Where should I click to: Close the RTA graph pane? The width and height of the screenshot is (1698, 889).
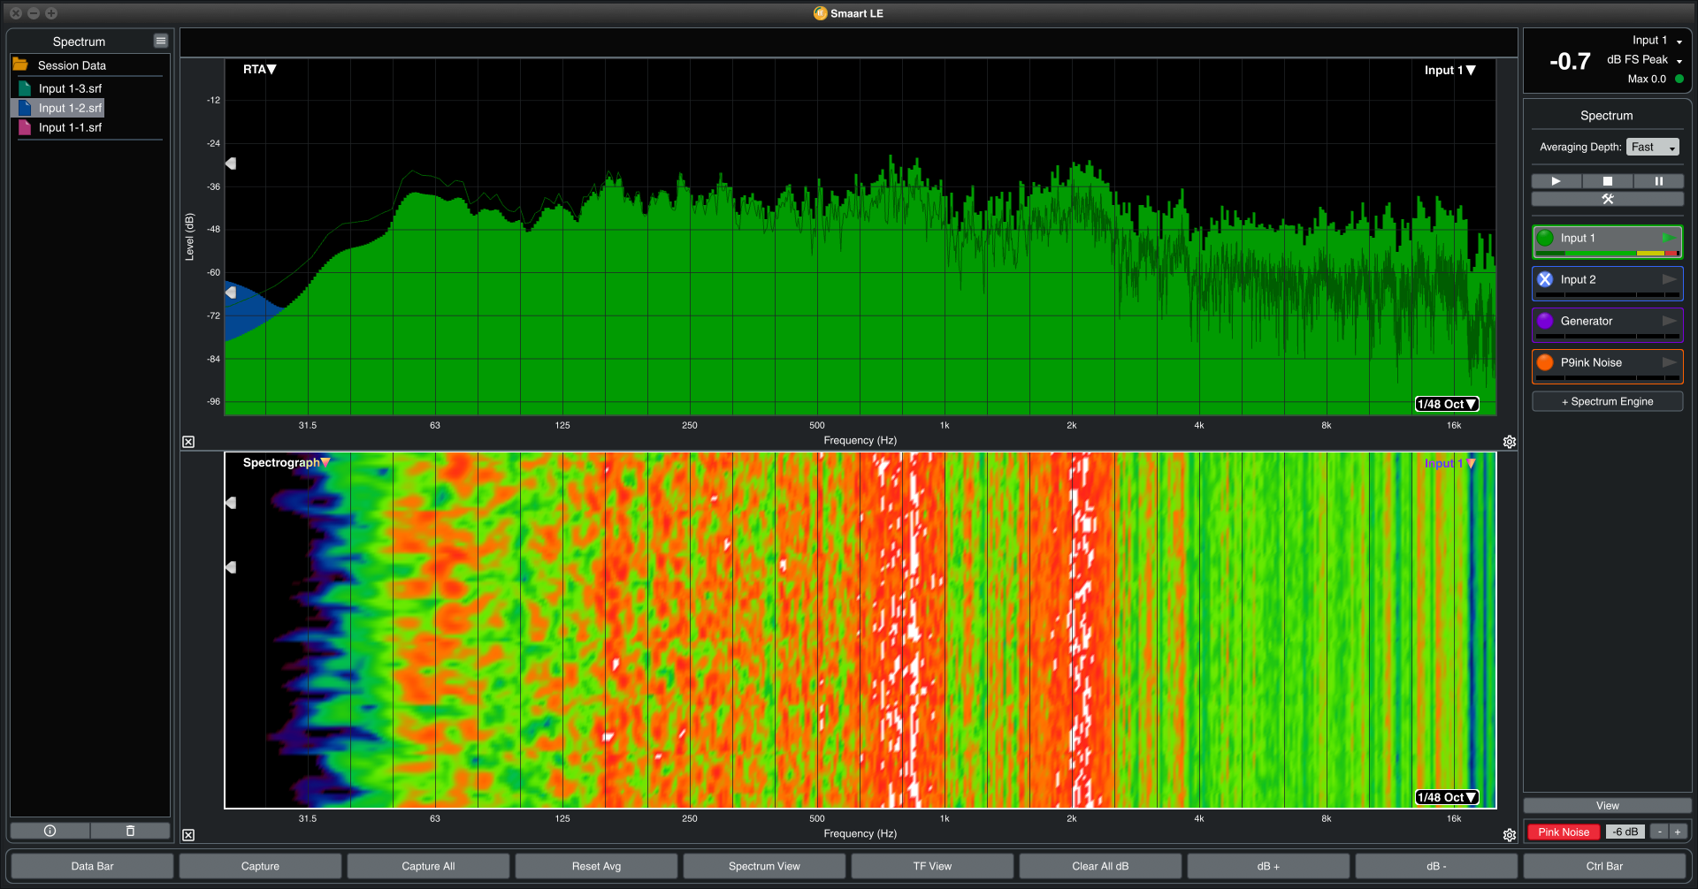point(188,442)
